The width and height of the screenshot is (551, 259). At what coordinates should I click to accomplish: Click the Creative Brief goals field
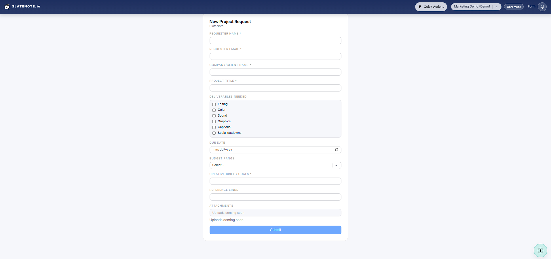(x=275, y=181)
